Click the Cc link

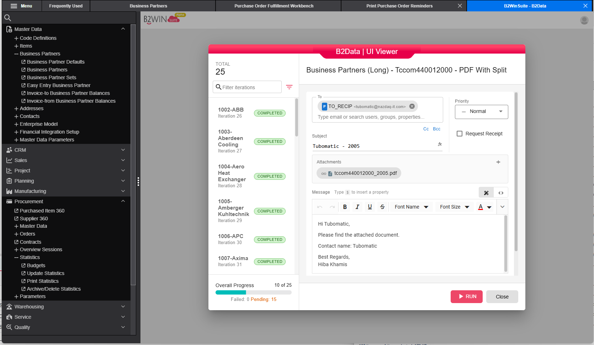pyautogui.click(x=426, y=129)
